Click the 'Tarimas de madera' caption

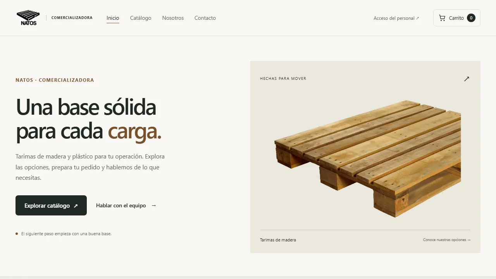coord(278,240)
